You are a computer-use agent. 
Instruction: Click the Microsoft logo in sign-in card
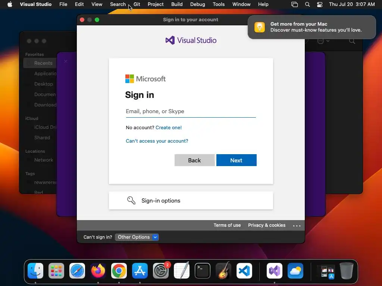pyautogui.click(x=145, y=79)
